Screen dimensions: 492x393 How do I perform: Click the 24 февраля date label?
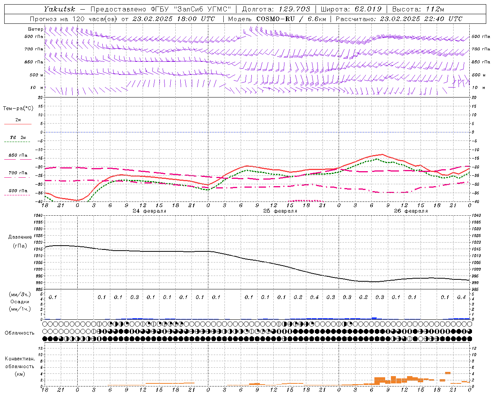pos(150,211)
